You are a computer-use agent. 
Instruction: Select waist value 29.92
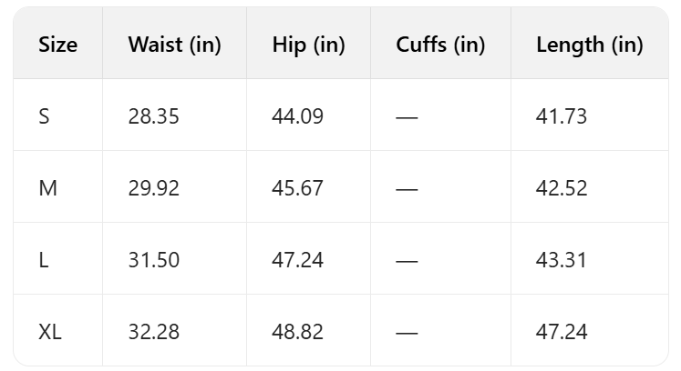pos(154,188)
